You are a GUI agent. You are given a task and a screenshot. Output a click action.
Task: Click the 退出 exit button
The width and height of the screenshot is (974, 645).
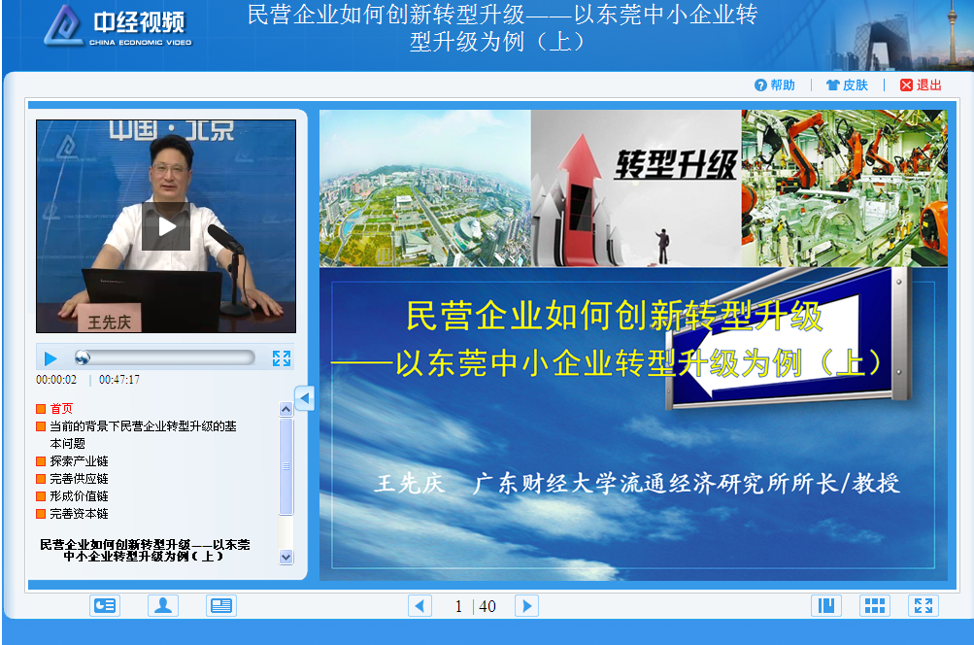click(921, 85)
